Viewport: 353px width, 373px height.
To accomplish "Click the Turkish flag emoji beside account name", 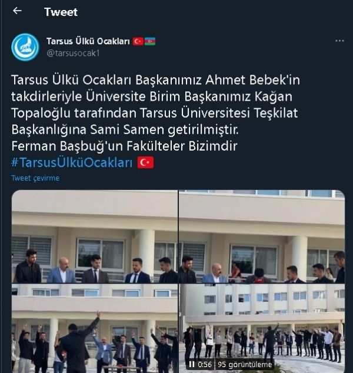I will pyautogui.click(x=138, y=41).
